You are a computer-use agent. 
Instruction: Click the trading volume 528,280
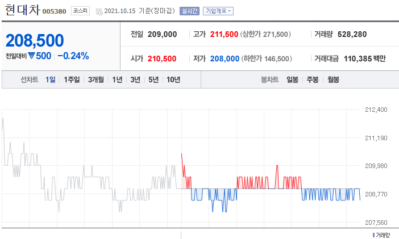point(352,34)
